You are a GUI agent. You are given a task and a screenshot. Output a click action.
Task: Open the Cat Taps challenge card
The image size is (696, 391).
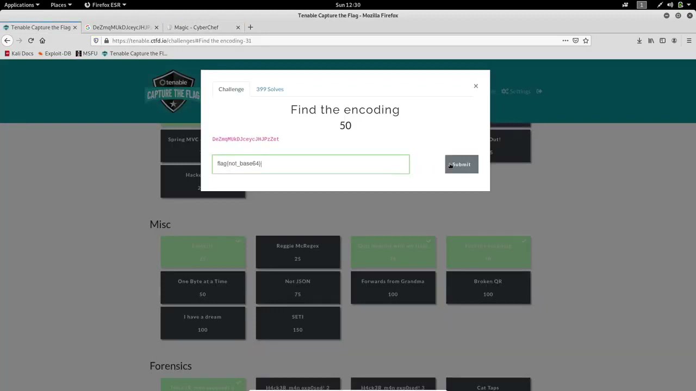[488, 384]
